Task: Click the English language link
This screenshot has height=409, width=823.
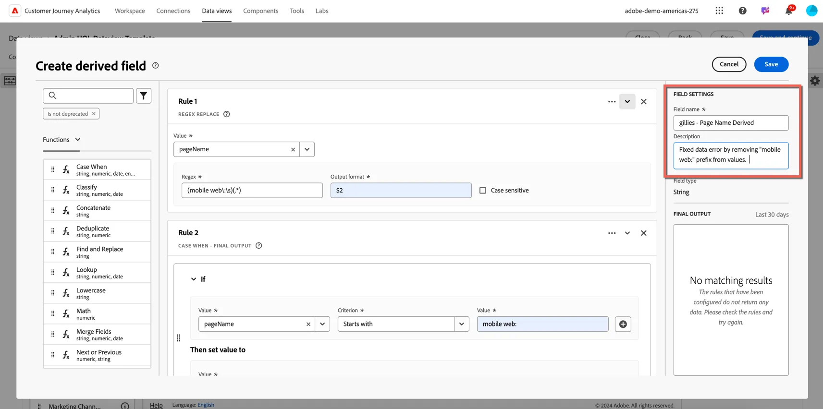Action: click(x=206, y=405)
